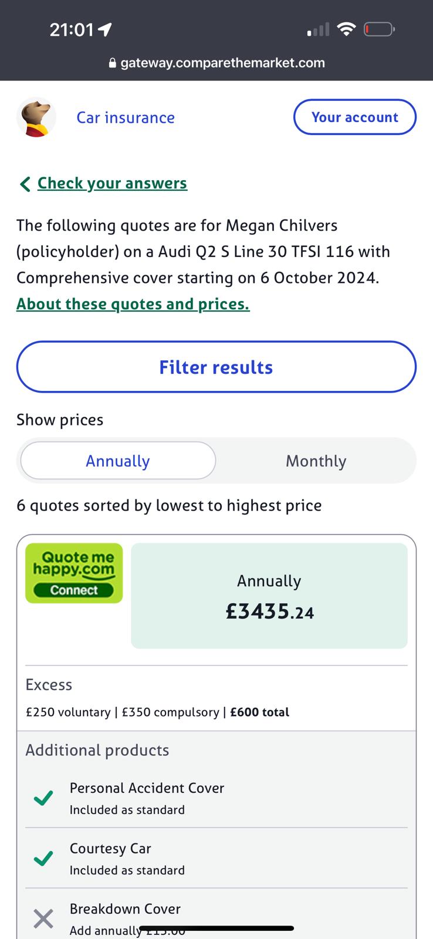Viewport: 433px width, 939px height.
Task: Tap the Quote me happy Connect logo
Action: (x=74, y=573)
